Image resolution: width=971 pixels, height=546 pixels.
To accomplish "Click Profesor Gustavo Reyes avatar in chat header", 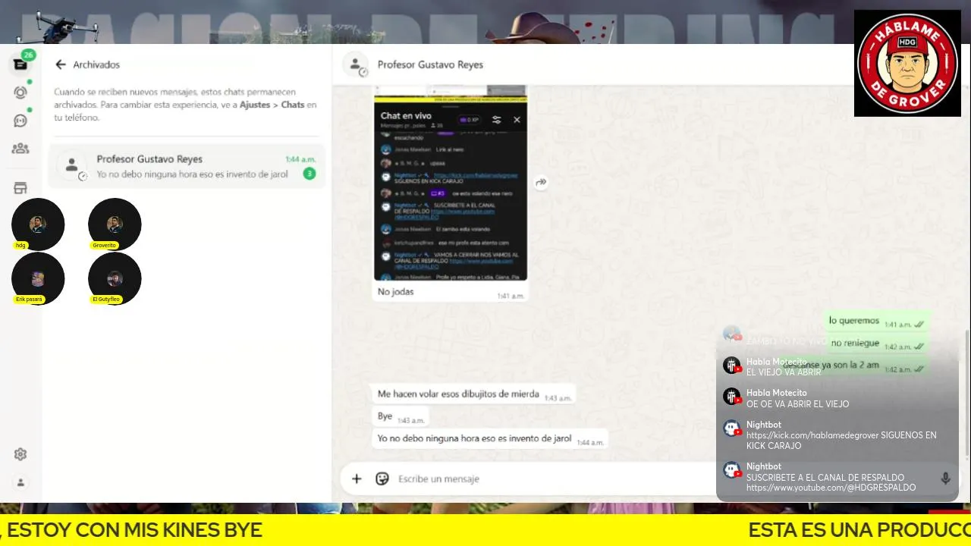I will tap(355, 64).
